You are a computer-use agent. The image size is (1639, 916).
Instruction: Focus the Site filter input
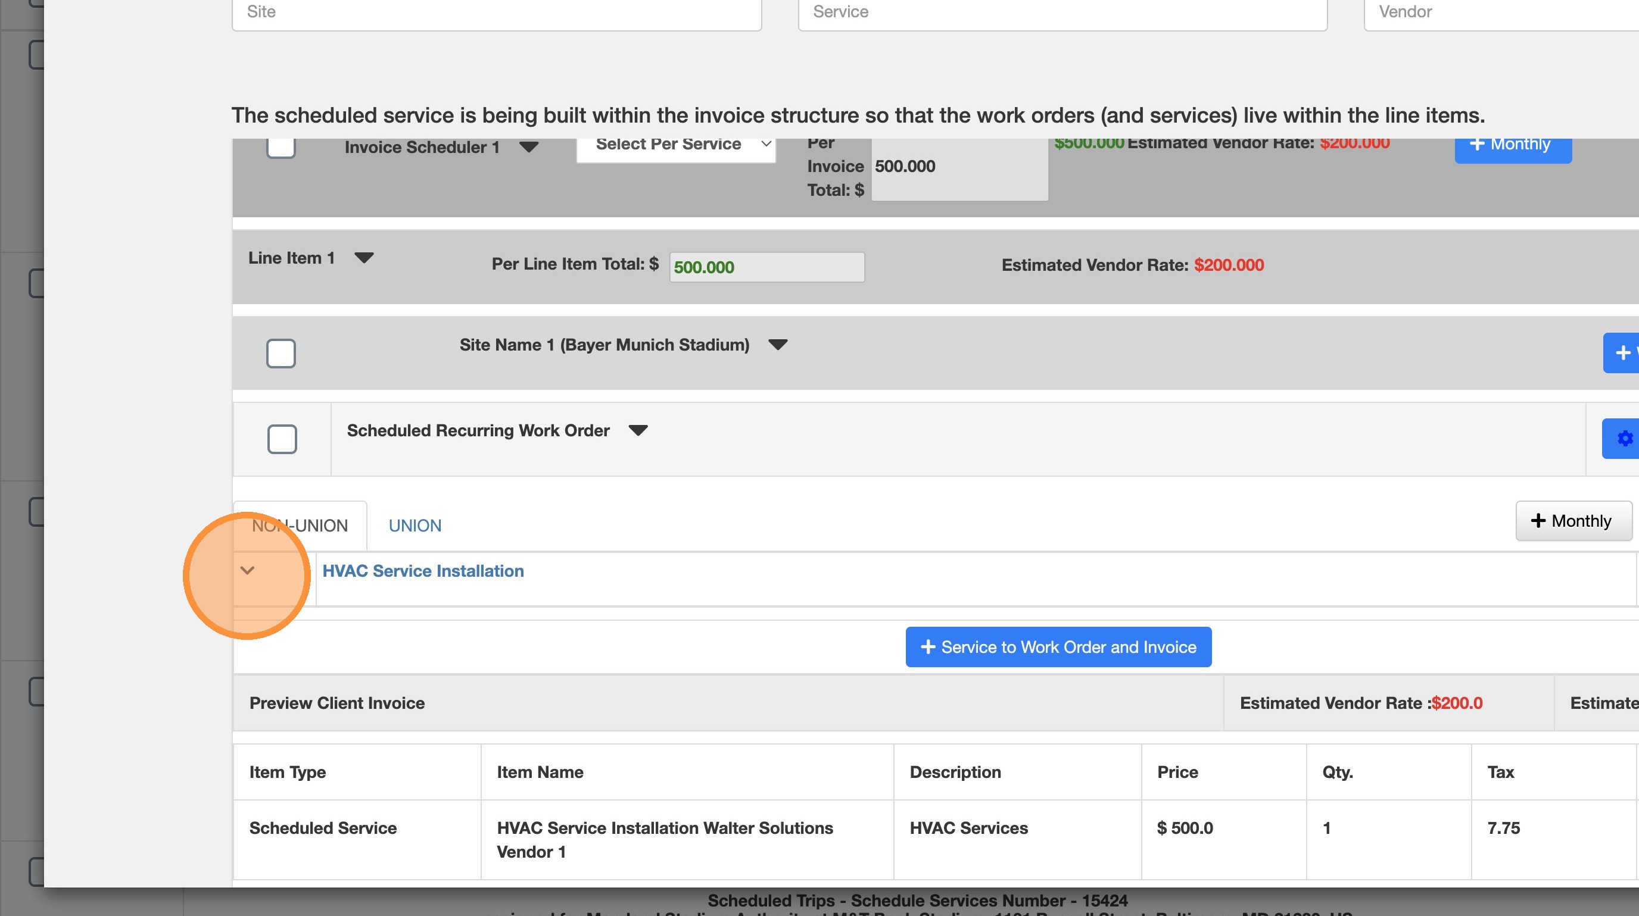[x=496, y=12]
